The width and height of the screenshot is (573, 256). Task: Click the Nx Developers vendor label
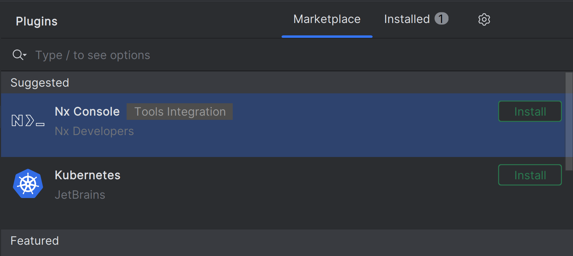coord(94,131)
